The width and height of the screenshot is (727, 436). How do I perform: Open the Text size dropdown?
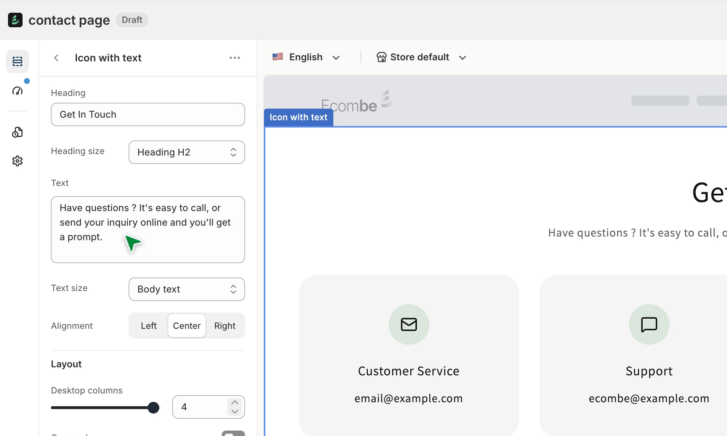coord(186,289)
